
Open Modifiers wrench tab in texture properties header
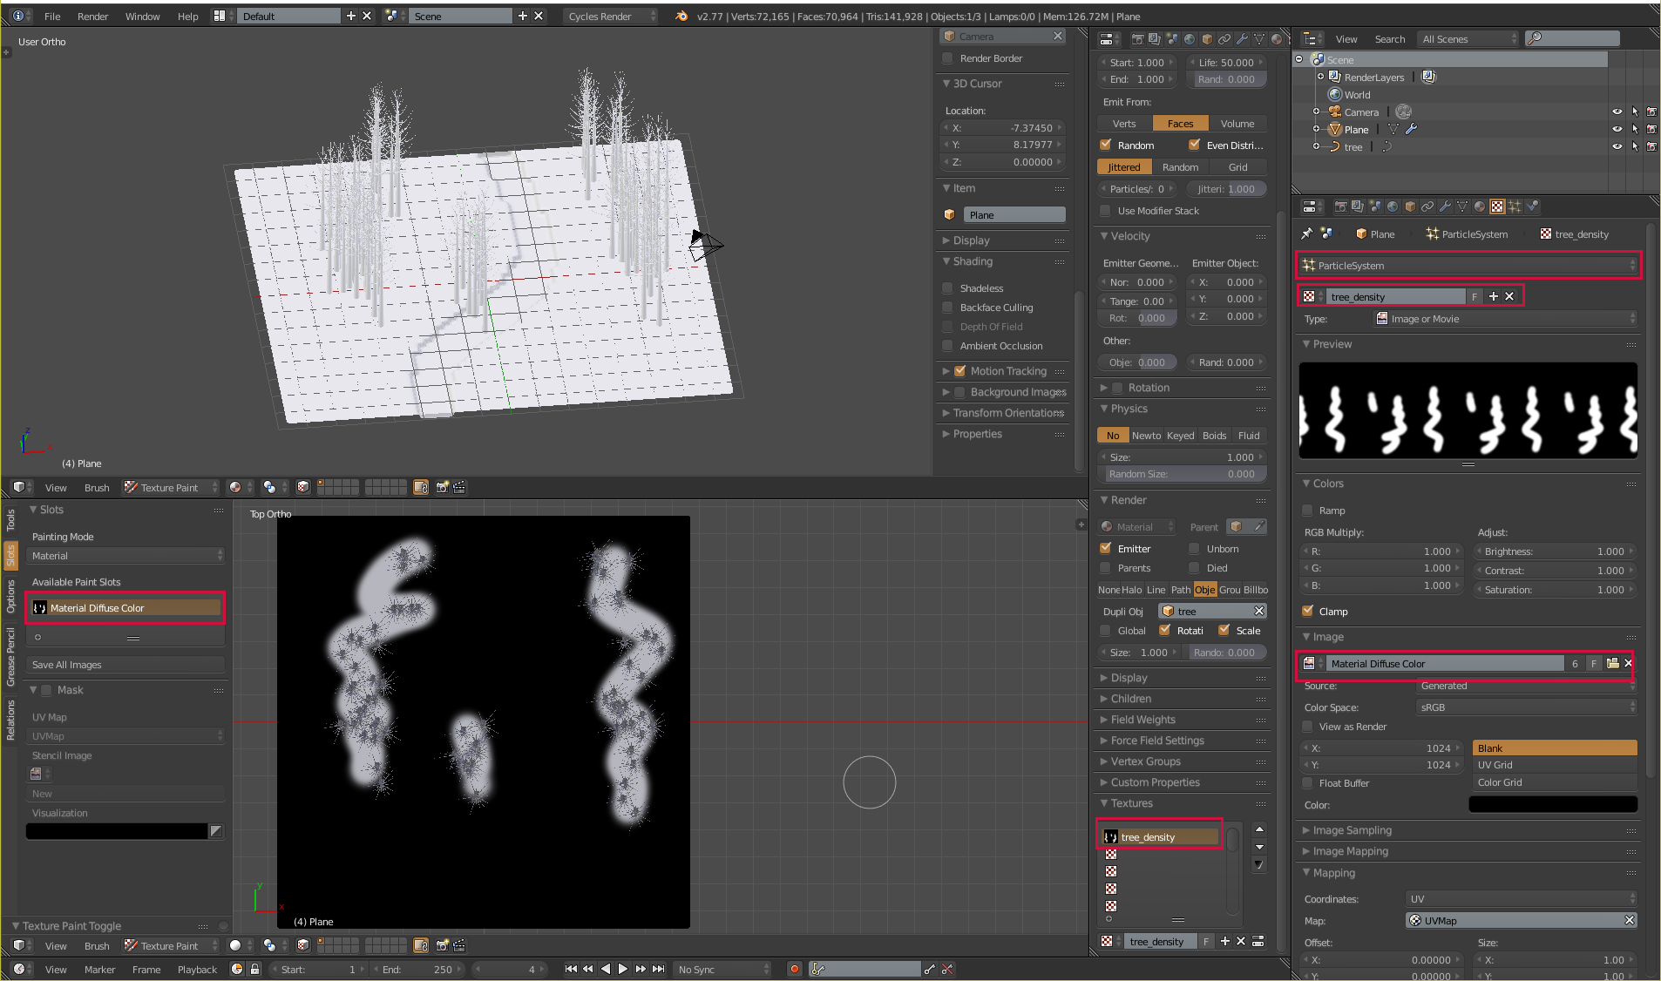coord(1445,206)
